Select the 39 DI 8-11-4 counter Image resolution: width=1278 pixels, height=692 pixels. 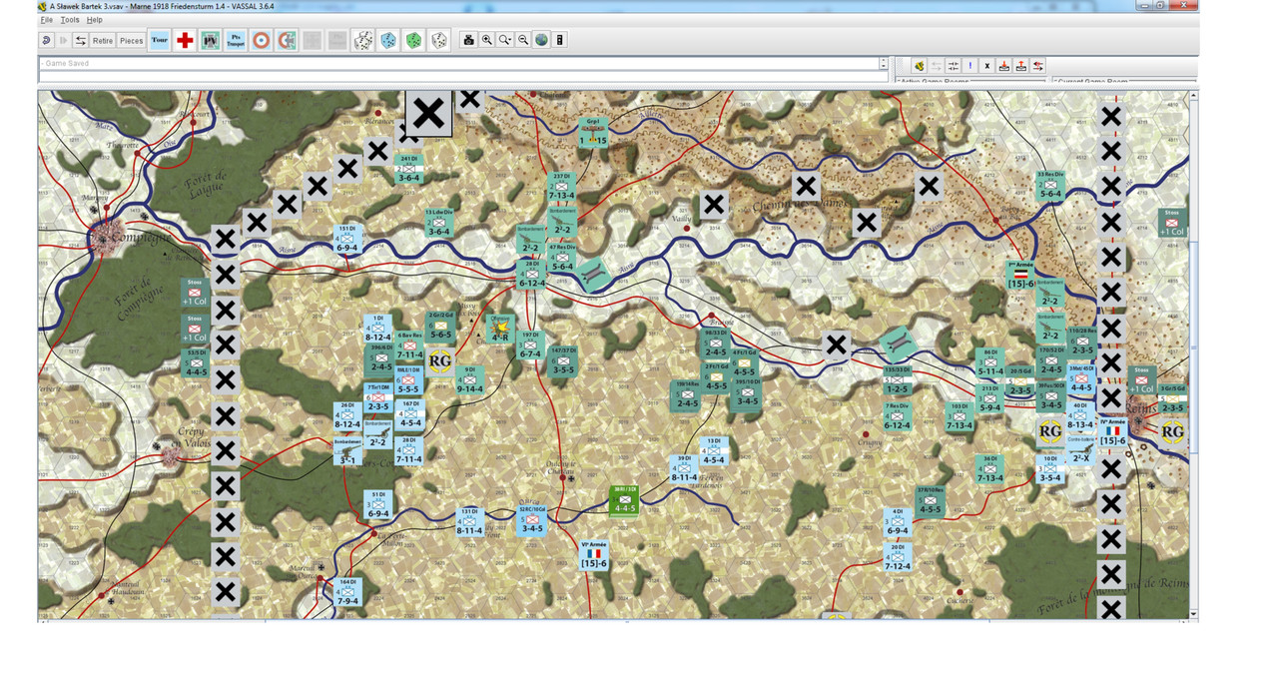(x=684, y=467)
